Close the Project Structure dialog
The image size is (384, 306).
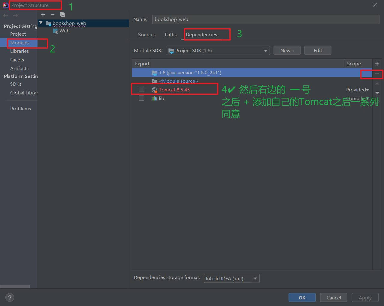pyautogui.click(x=375, y=5)
